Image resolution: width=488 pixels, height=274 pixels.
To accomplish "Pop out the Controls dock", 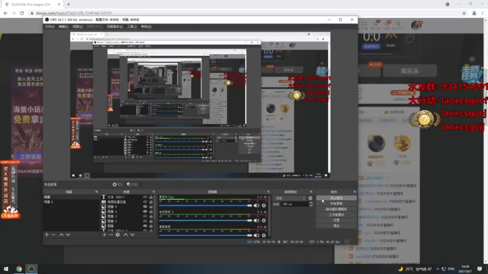I will click(x=354, y=192).
